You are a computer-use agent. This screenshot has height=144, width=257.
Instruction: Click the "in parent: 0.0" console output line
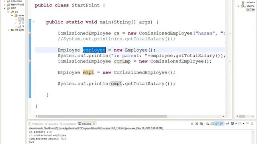[40, 132]
